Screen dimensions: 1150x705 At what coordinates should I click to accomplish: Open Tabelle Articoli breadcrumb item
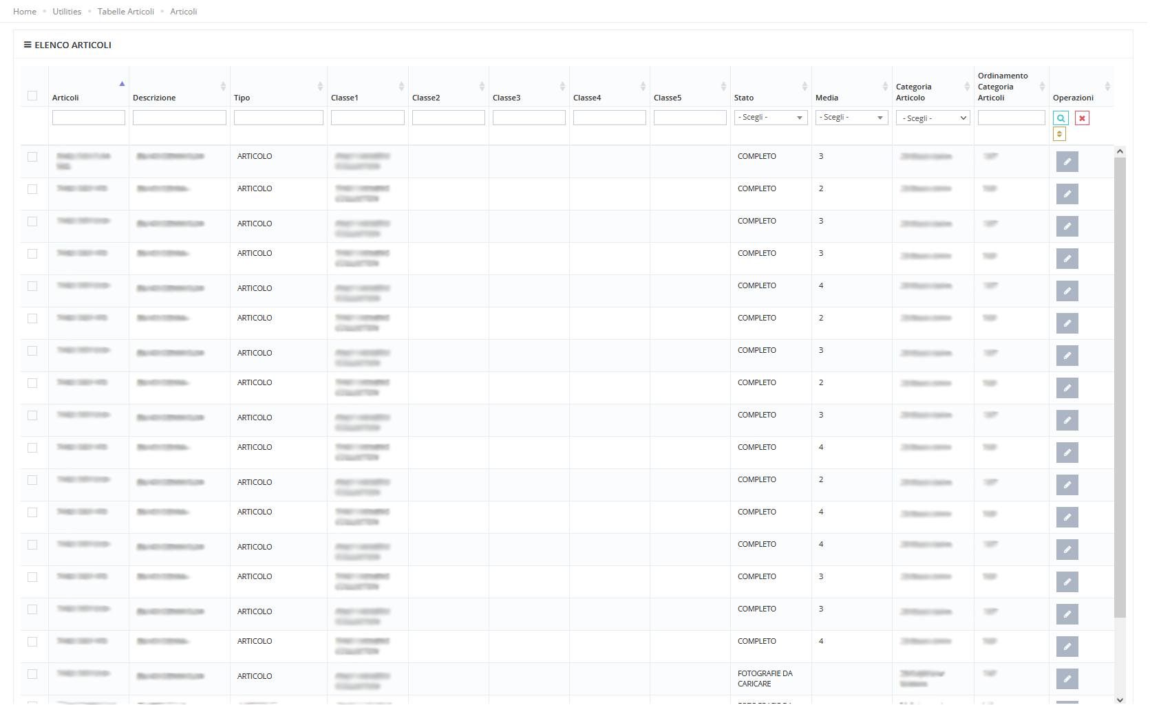click(126, 12)
